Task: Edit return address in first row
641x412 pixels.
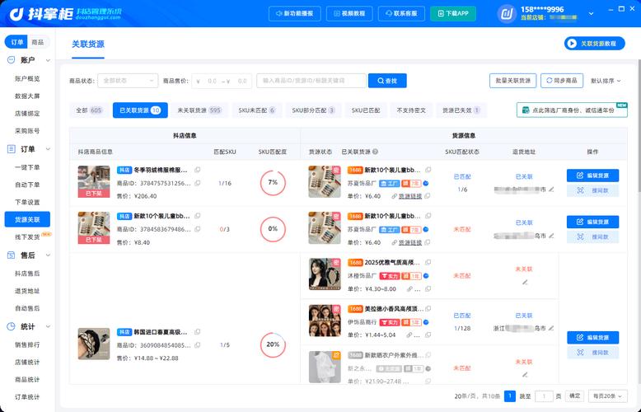Action: [x=551, y=190]
